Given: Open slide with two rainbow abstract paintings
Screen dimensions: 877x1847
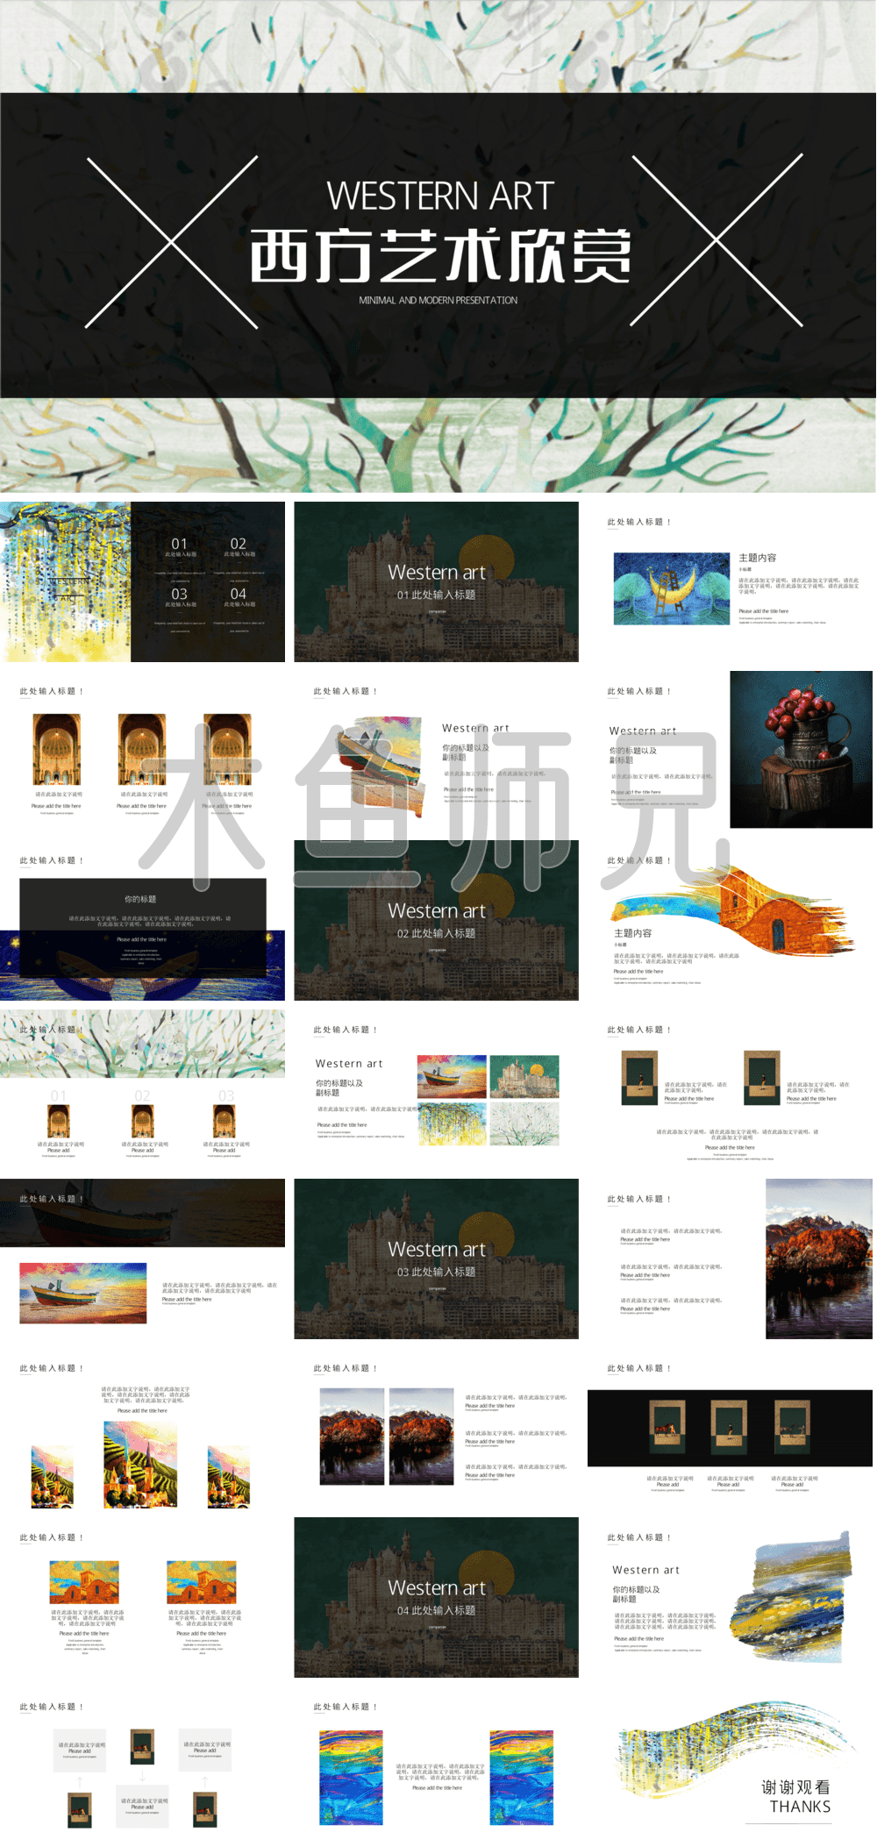Looking at the screenshot, I should [x=436, y=1766].
